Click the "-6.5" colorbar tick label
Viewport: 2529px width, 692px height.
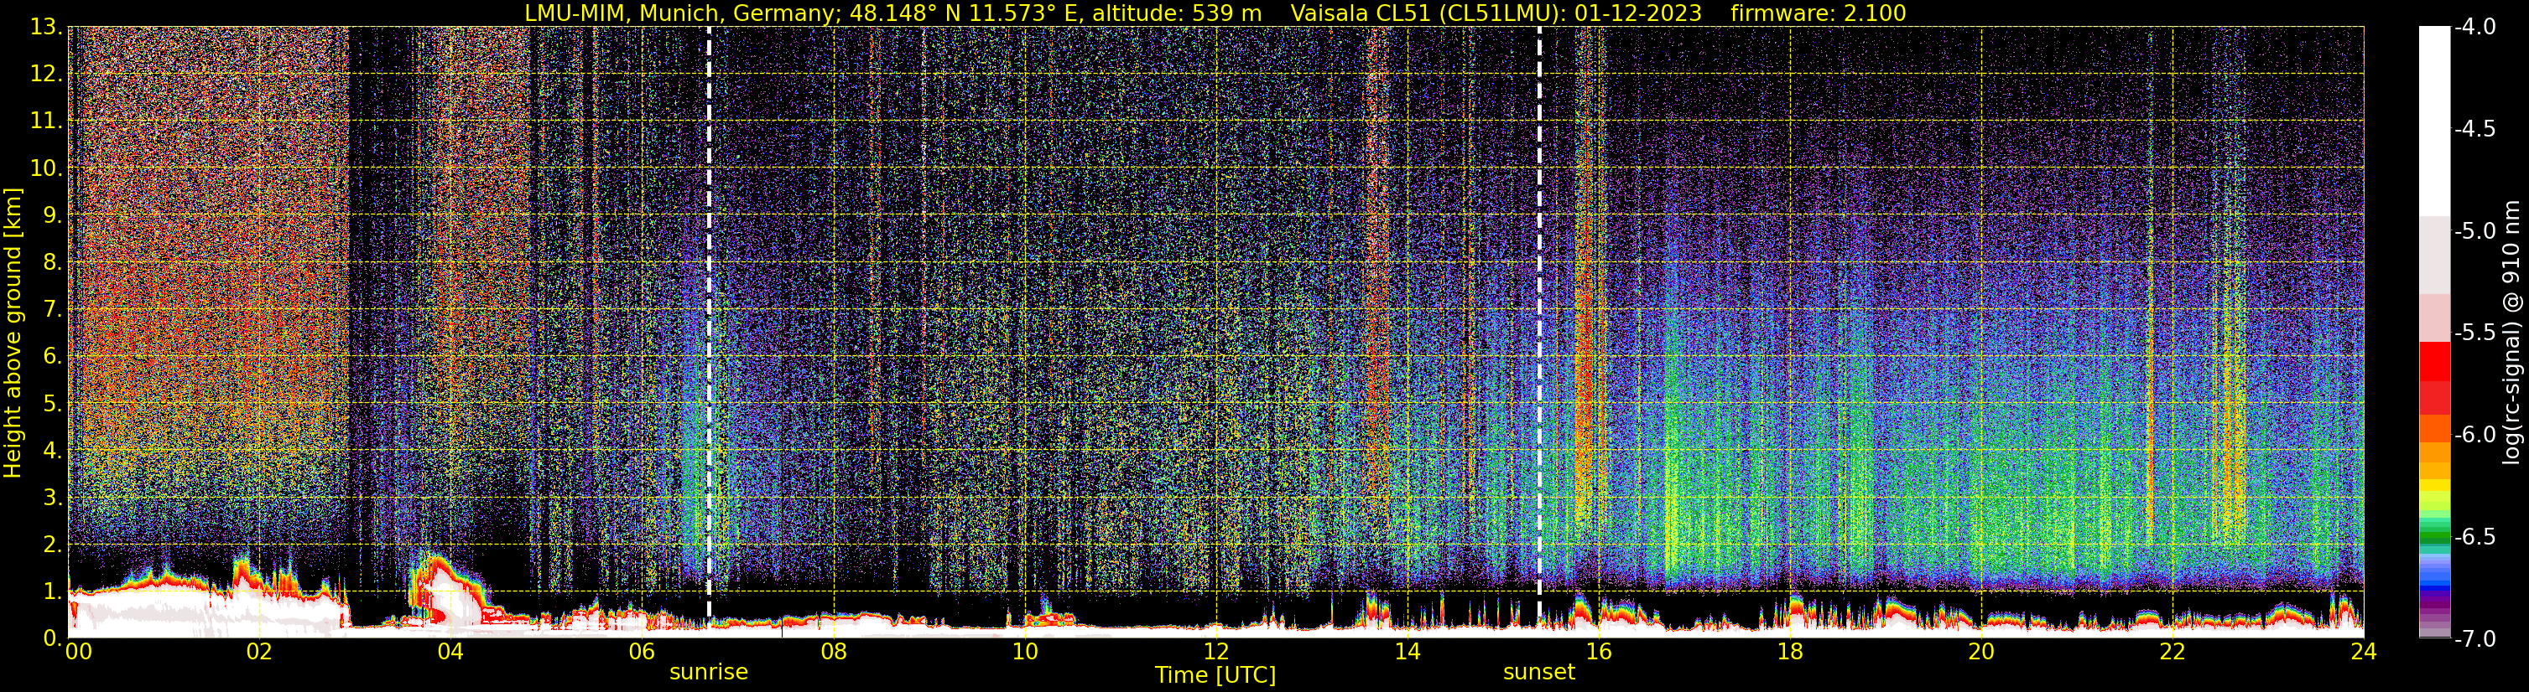click(x=2474, y=536)
